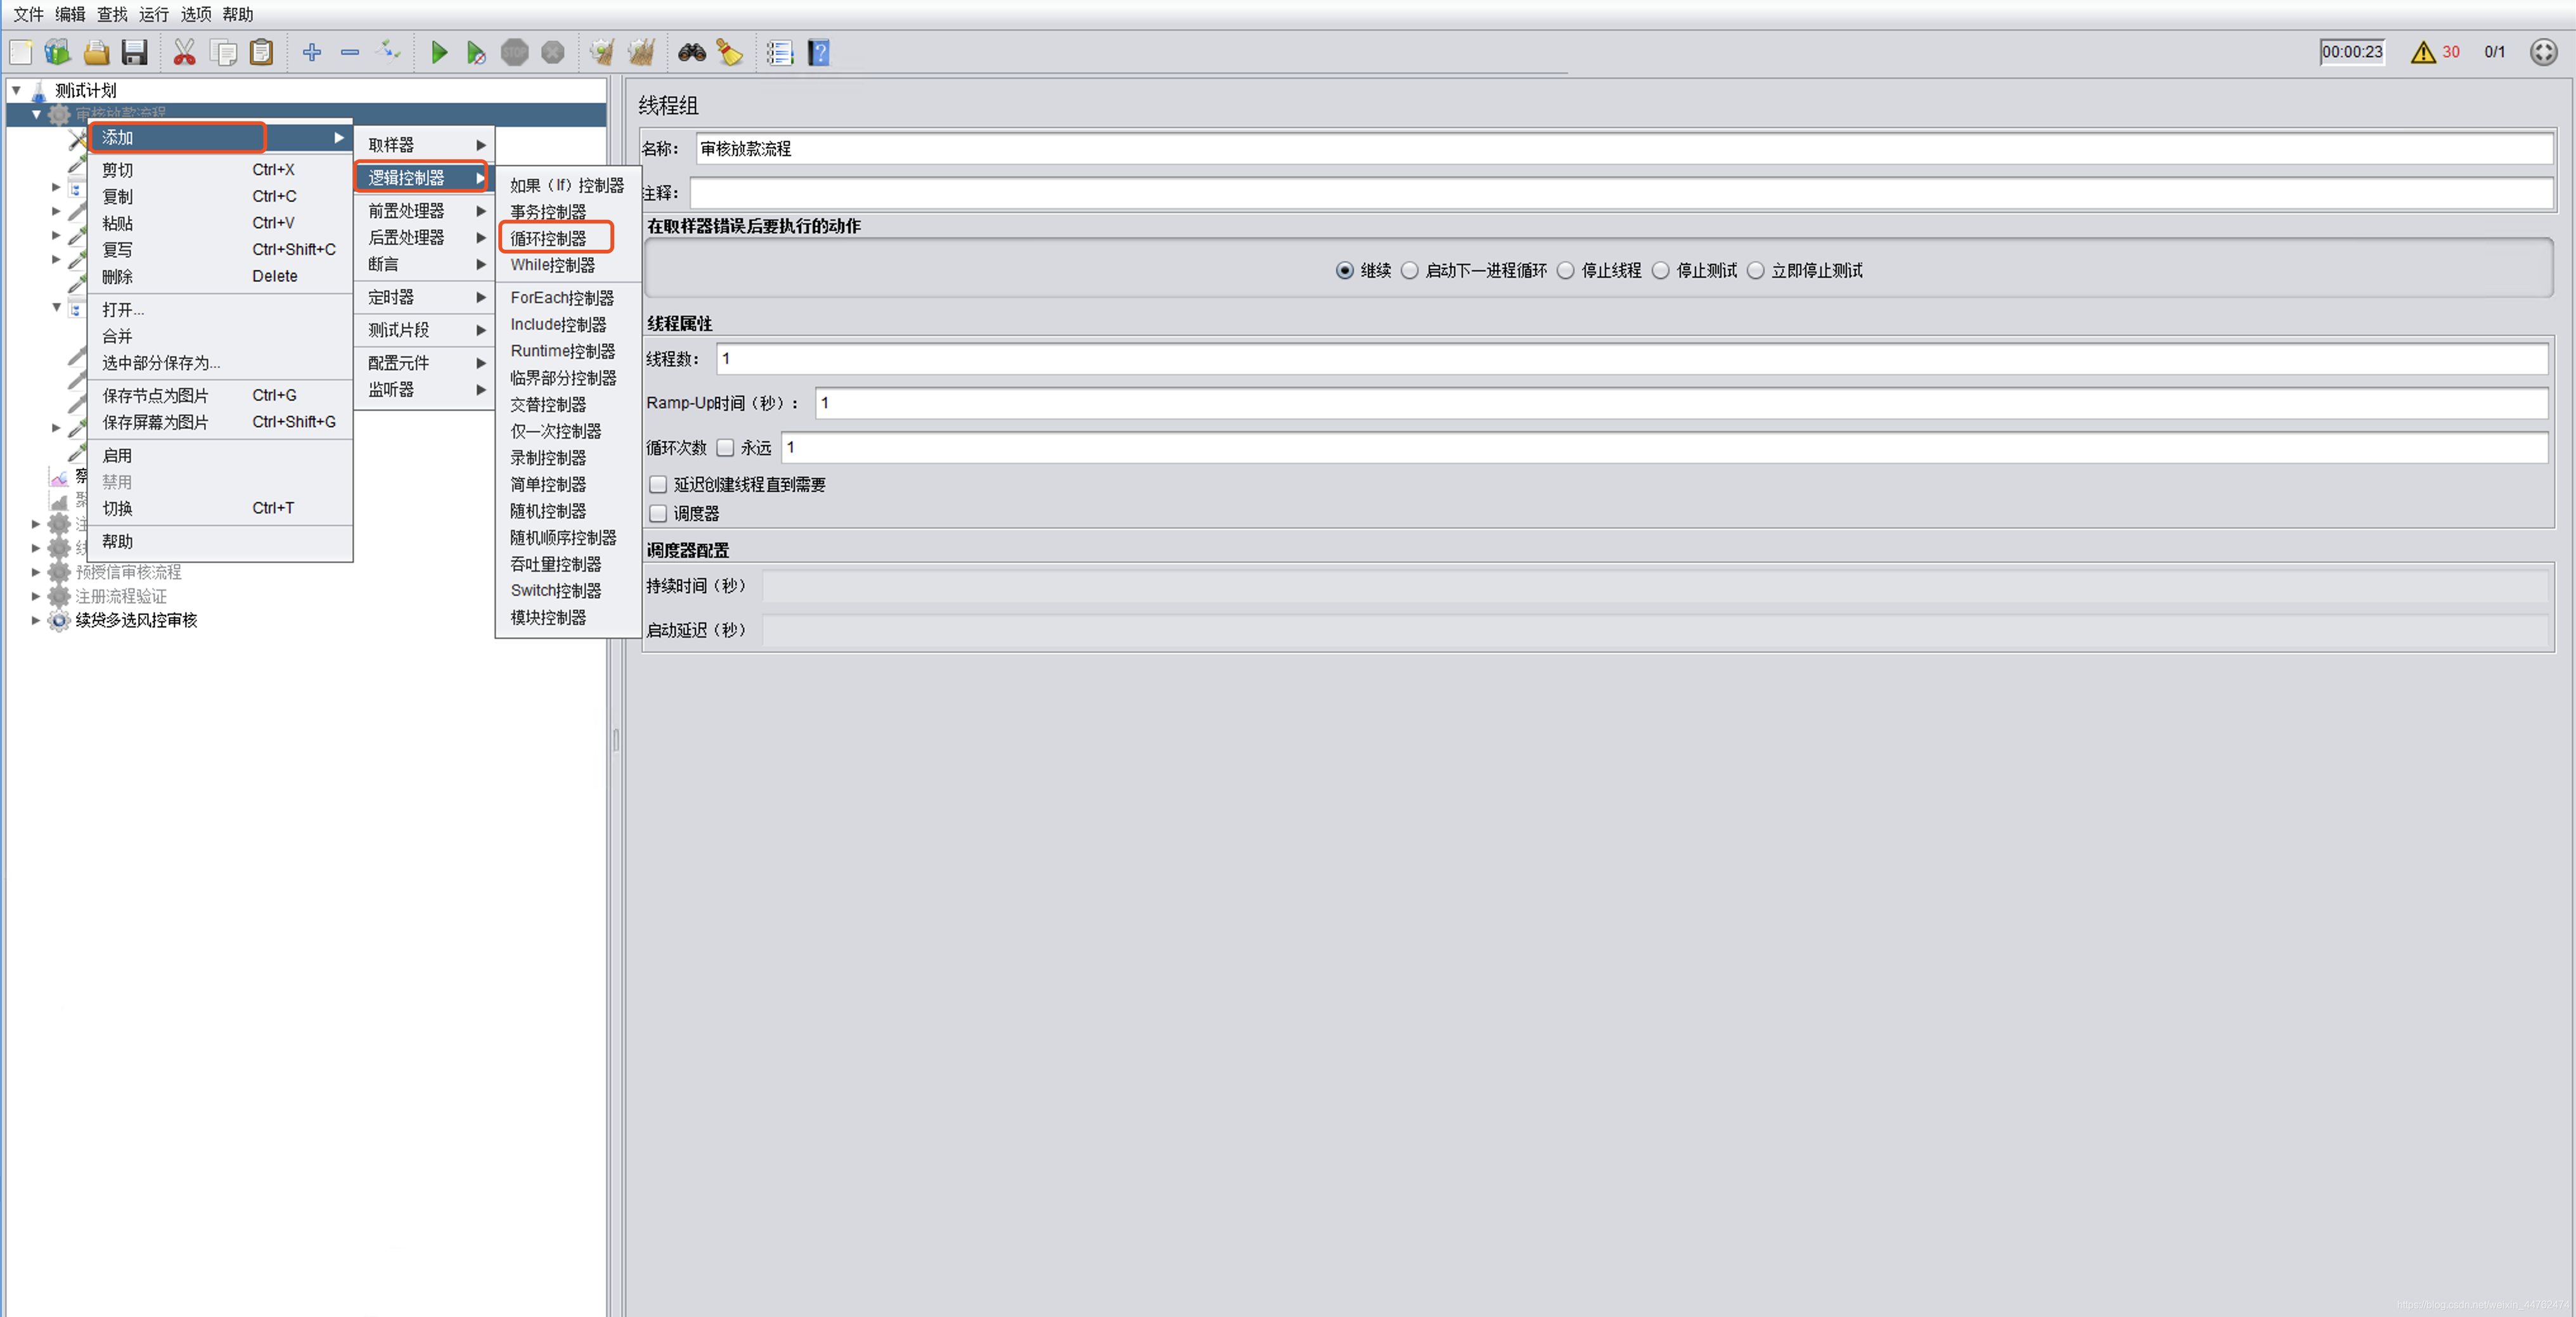Viewport: 2576px width, 1317px height.
Task: Expand the 注册流程验证 node
Action: pos(35,596)
